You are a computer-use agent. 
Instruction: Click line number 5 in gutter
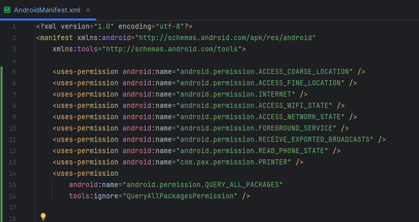pyautogui.click(x=14, y=72)
